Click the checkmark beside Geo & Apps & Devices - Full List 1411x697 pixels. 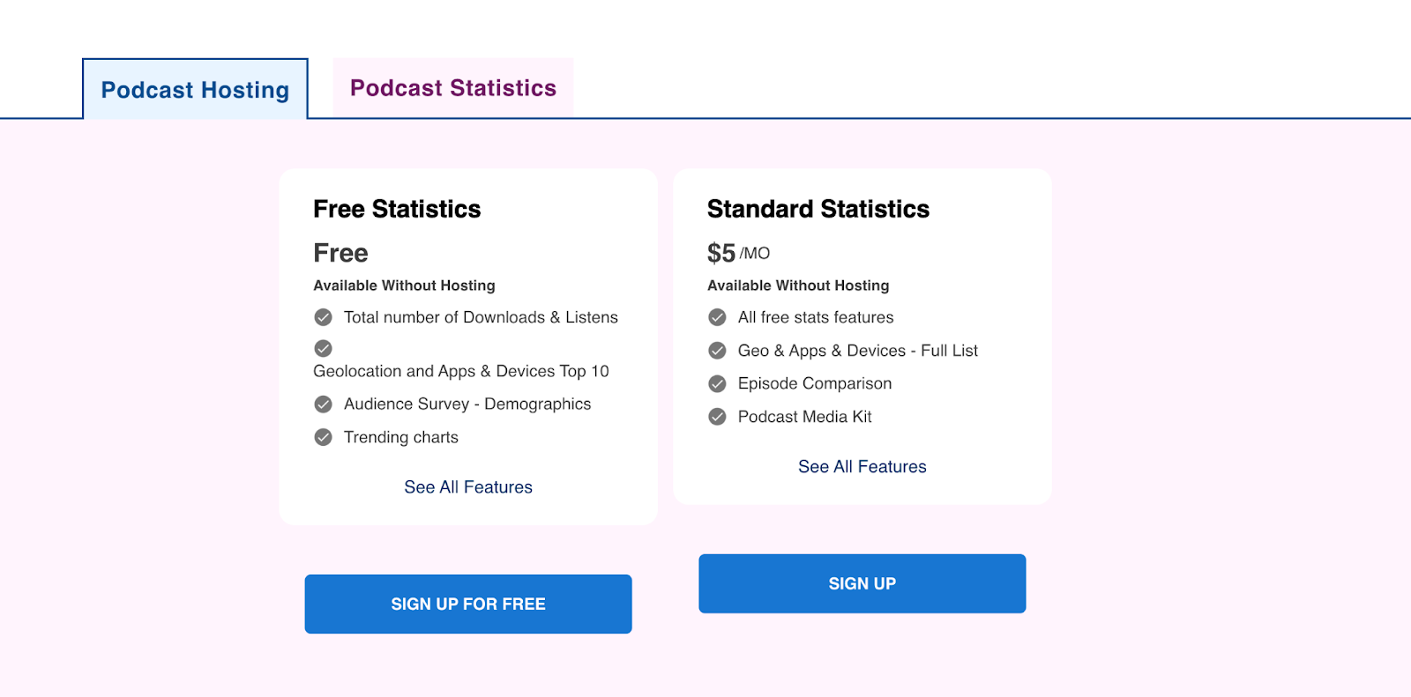pos(716,350)
